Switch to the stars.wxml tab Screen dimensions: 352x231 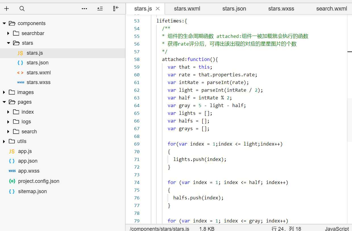pos(187,9)
